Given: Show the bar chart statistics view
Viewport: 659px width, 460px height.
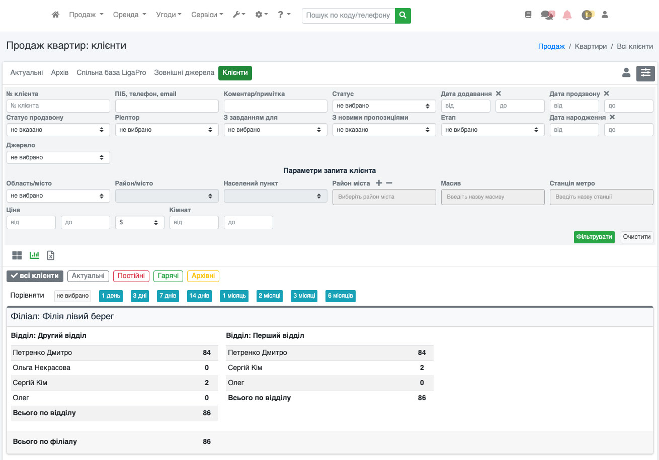Looking at the screenshot, I should (34, 255).
